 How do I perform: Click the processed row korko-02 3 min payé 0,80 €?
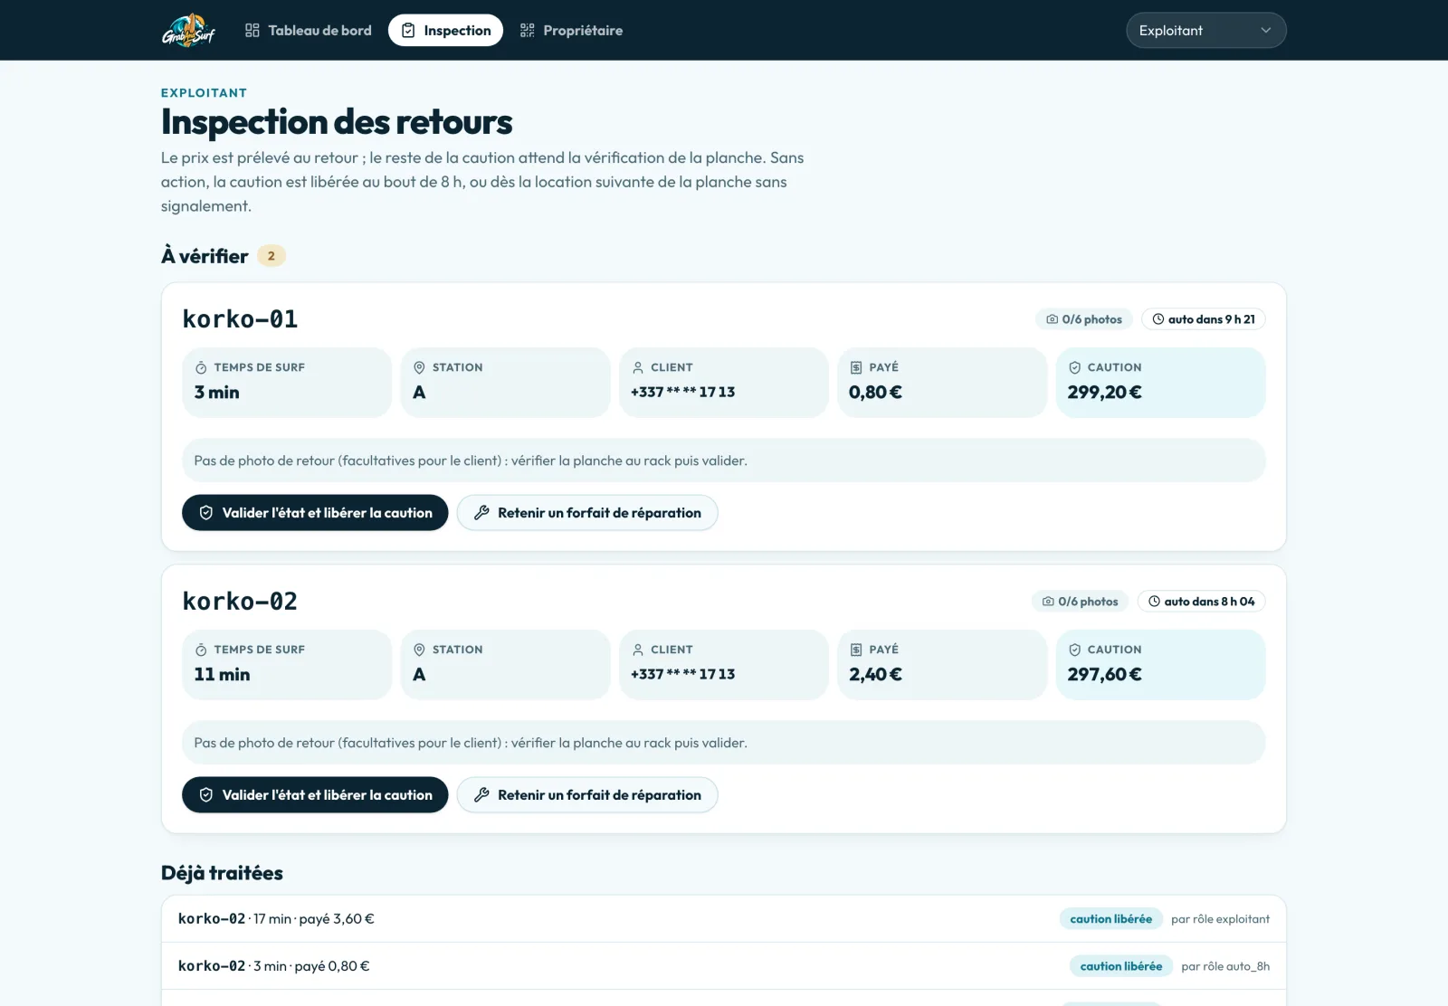[x=724, y=966]
